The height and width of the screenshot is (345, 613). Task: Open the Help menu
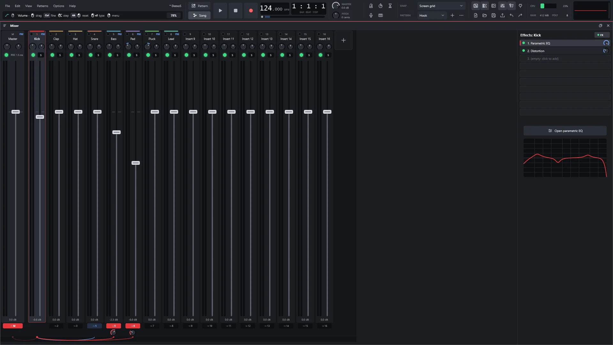point(72,6)
